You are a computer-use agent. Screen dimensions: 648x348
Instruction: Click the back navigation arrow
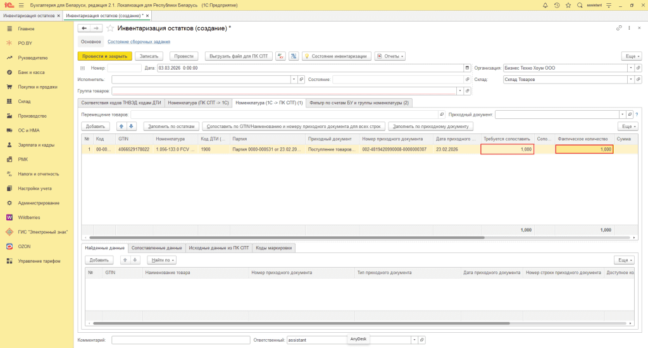coord(84,28)
